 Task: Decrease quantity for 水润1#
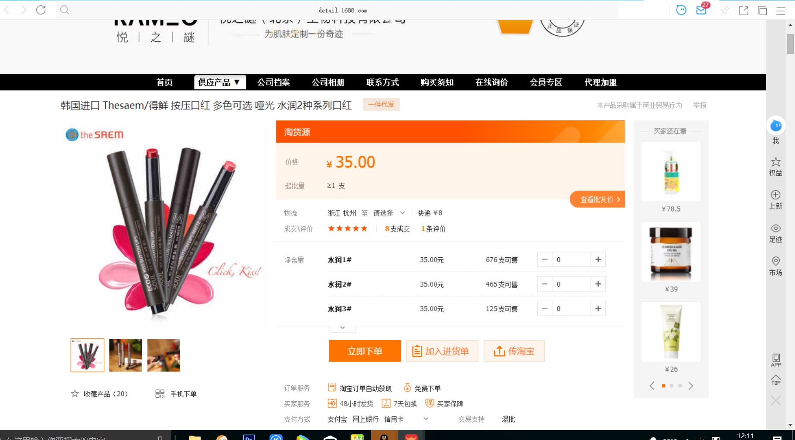545,259
